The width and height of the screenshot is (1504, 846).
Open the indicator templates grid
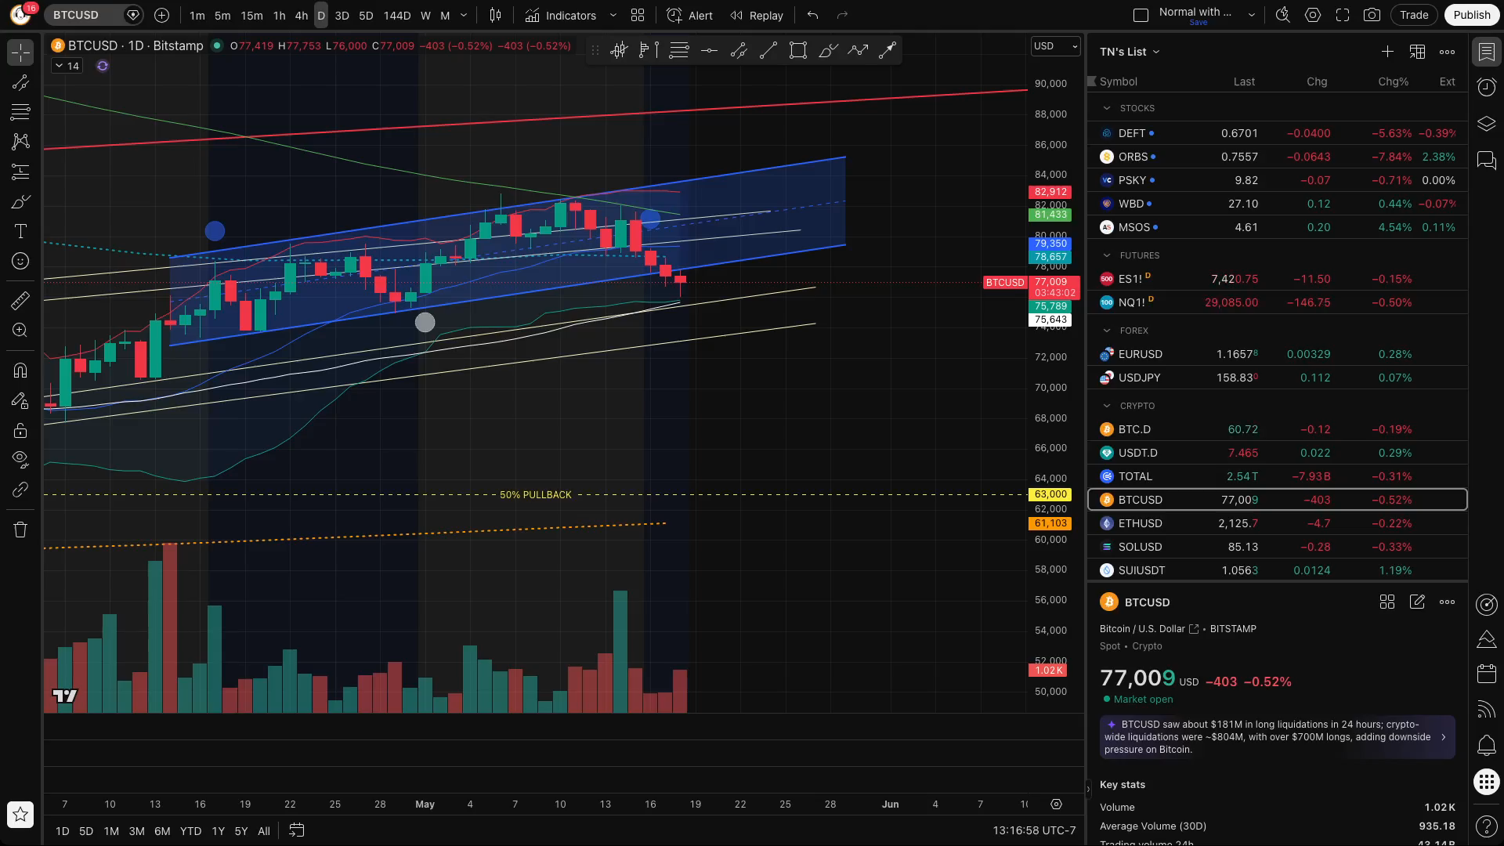(x=638, y=15)
